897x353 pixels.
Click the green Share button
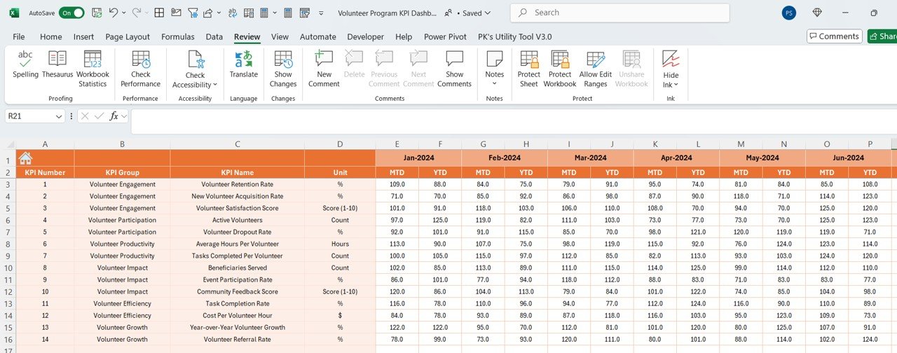coord(882,36)
